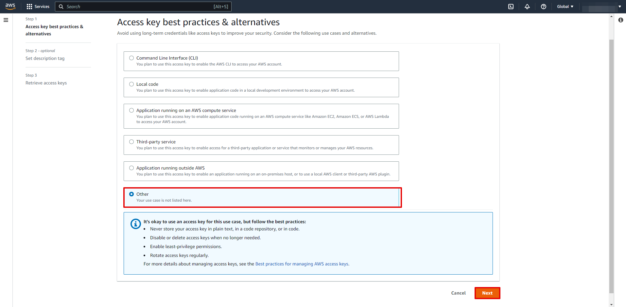
Task: Go to Step 1 Access key best practices
Action: click(x=54, y=30)
